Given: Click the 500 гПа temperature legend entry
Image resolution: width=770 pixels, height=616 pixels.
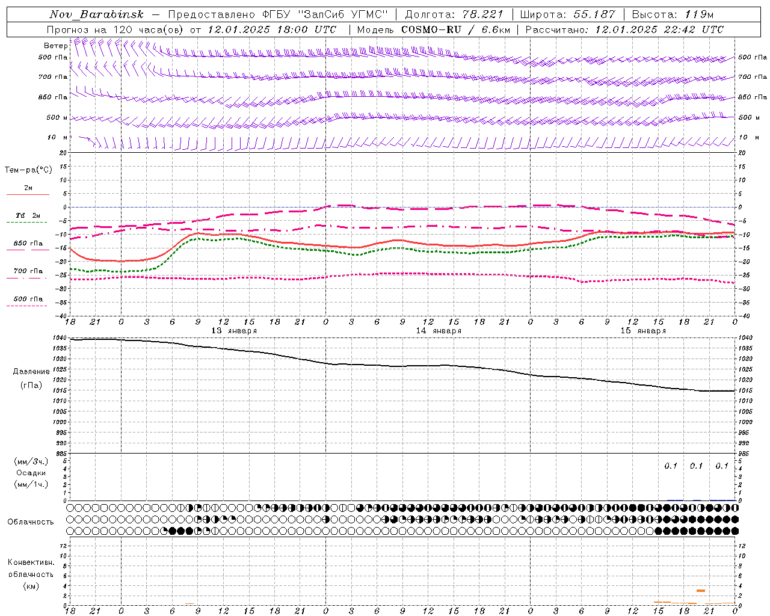Looking at the screenshot, I should (x=28, y=299).
